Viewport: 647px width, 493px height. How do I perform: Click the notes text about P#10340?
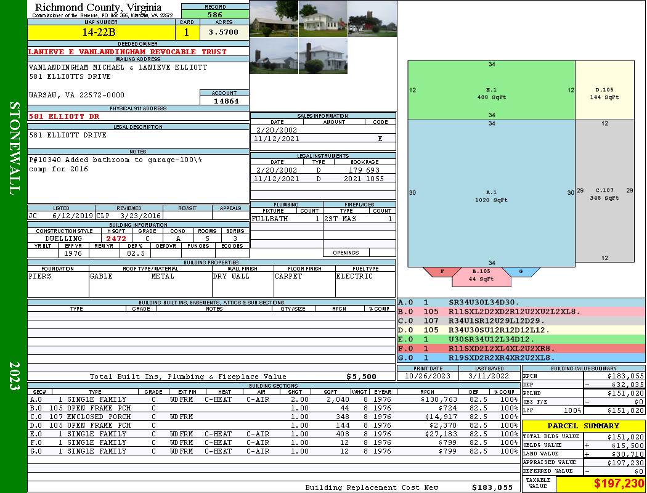(x=116, y=164)
